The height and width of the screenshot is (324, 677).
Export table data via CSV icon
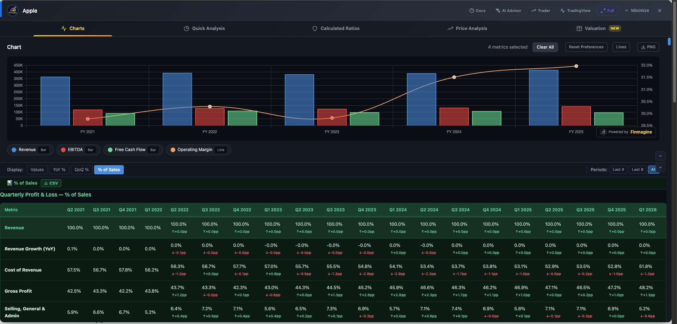(51, 183)
